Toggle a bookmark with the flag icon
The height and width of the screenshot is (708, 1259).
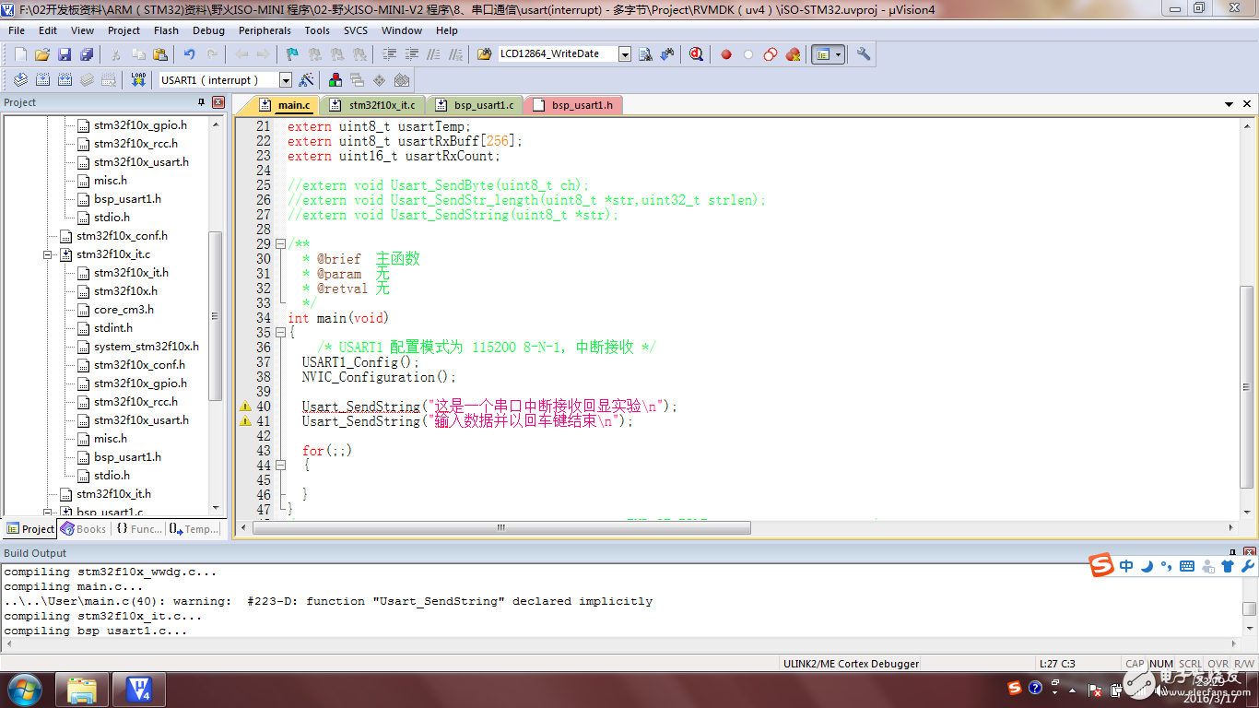click(x=291, y=54)
